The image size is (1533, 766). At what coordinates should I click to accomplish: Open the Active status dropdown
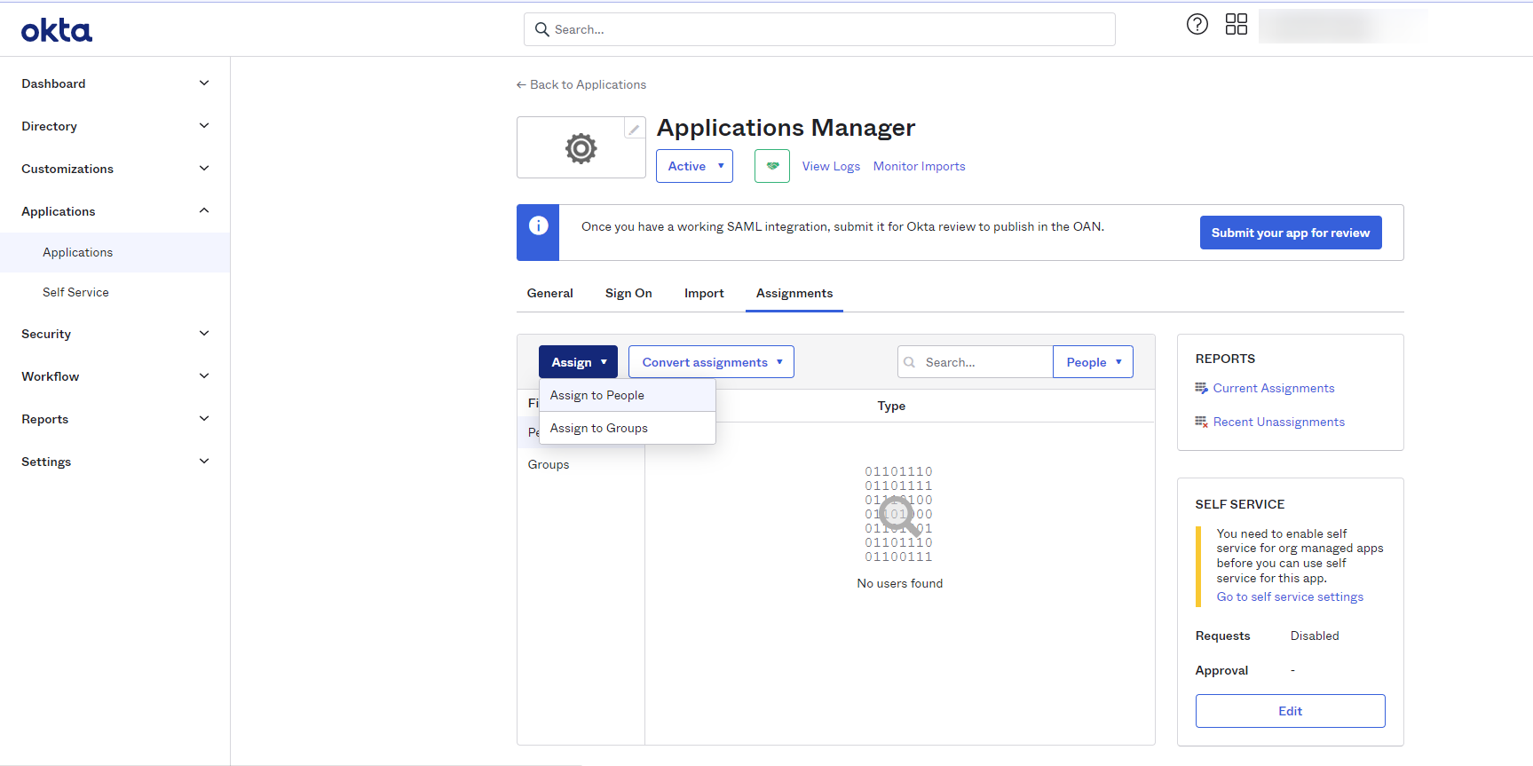click(x=694, y=166)
